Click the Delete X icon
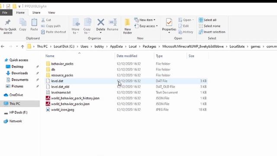Screen dimensions: 277x156 coord(101,22)
